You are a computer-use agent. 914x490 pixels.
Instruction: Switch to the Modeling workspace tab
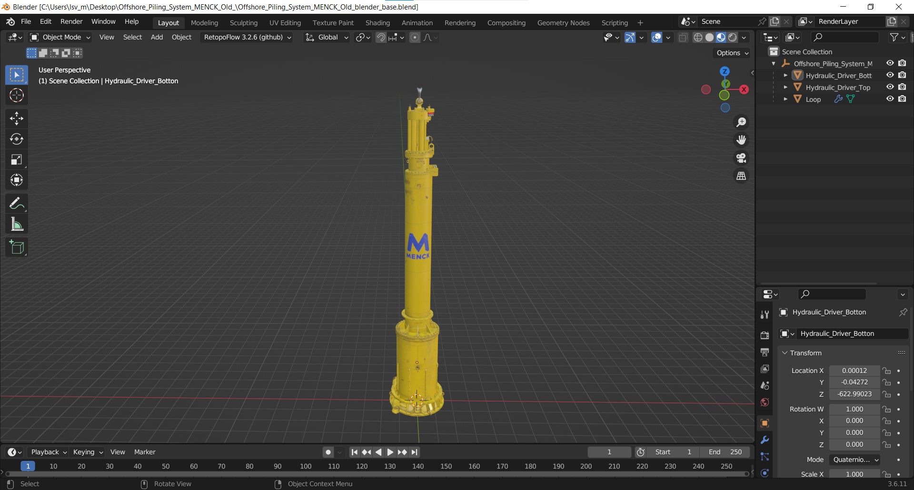204,23
